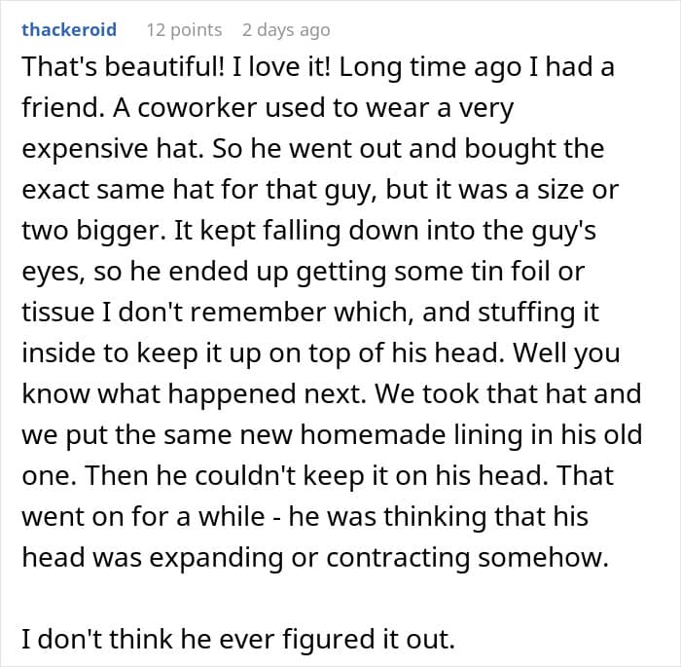Click the words 'top of his head'
Viewport: 681px width, 667px height.
404,353
